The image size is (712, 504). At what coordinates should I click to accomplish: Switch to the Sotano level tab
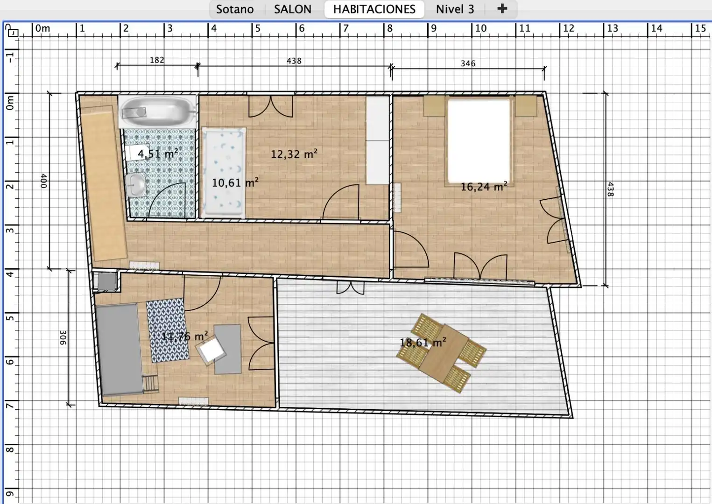coord(235,9)
